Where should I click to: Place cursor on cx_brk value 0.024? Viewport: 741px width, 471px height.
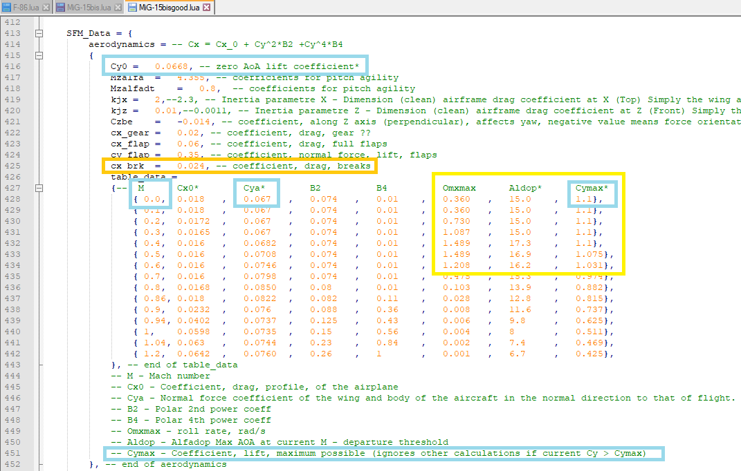190,166
